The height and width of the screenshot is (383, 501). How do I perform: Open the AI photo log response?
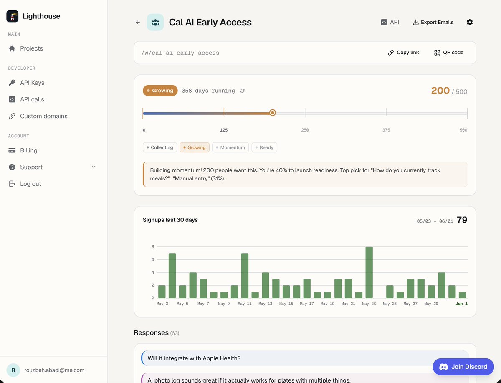(x=305, y=378)
